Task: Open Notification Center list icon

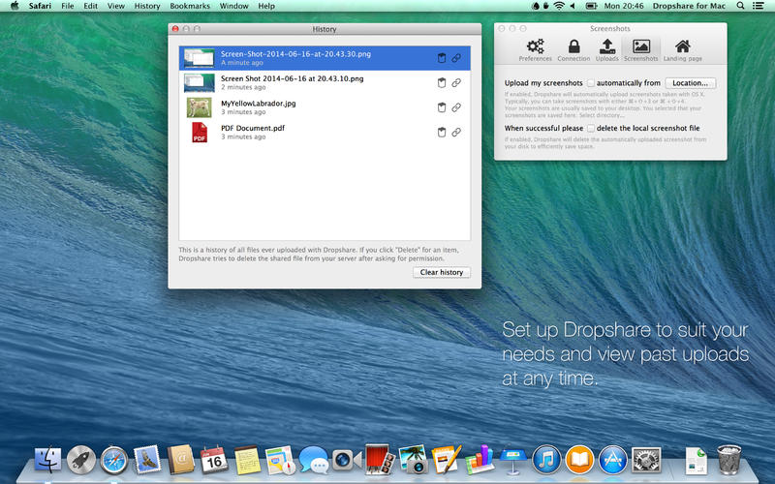Action: coord(758,6)
